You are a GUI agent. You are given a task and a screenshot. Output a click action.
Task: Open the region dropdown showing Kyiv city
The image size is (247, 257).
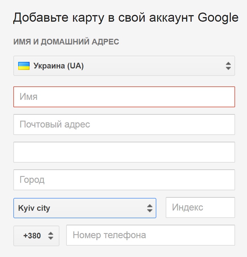(x=85, y=208)
